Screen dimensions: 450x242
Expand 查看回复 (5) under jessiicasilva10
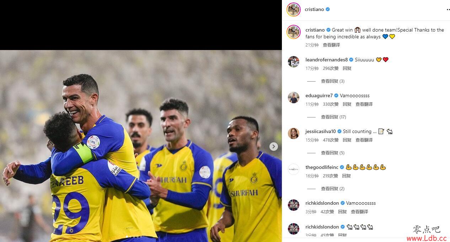click(x=333, y=153)
